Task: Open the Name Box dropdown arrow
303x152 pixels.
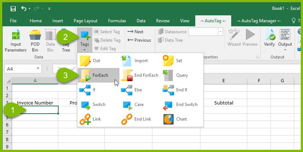Action: coord(38,69)
